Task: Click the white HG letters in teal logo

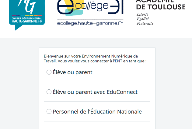Action: [x=27, y=6]
